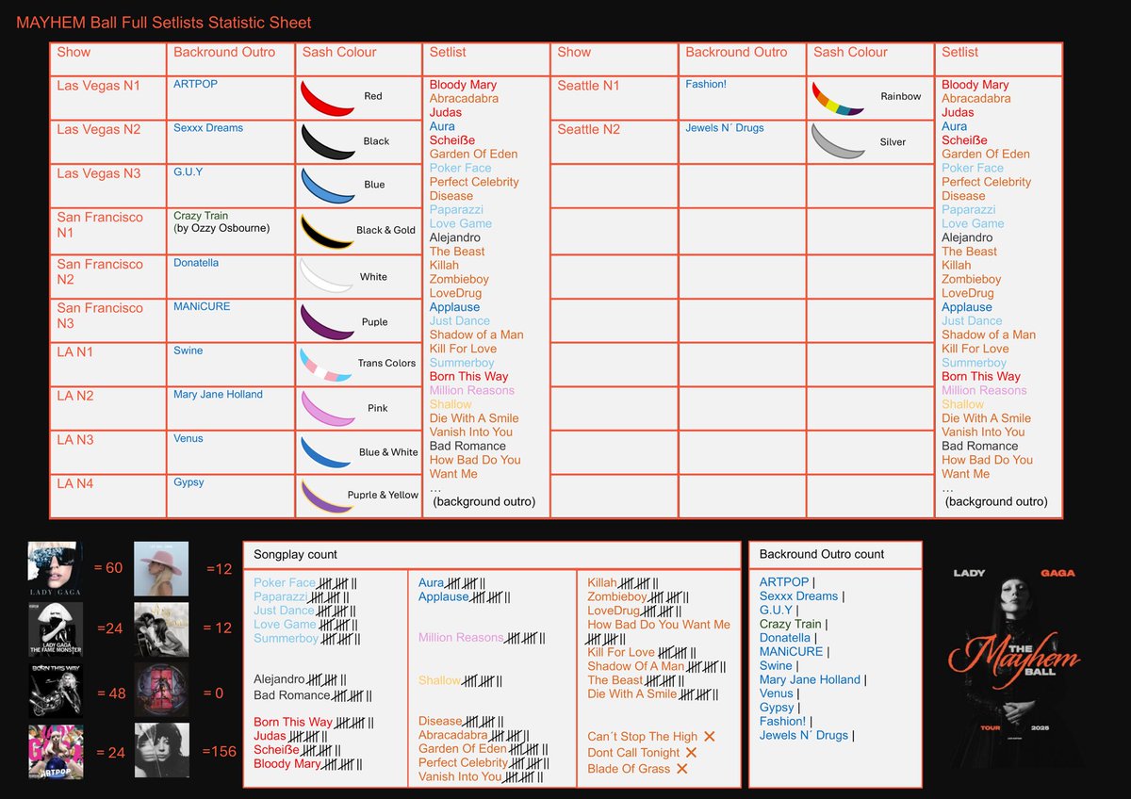
Task: Open the ARTPOP album cover thumbnail
Action: (x=55, y=751)
